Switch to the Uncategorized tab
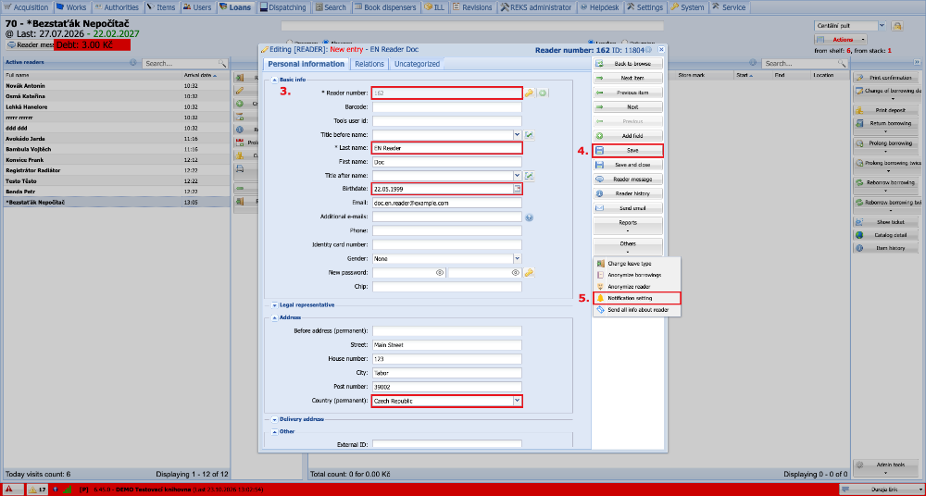The image size is (926, 496). click(417, 64)
